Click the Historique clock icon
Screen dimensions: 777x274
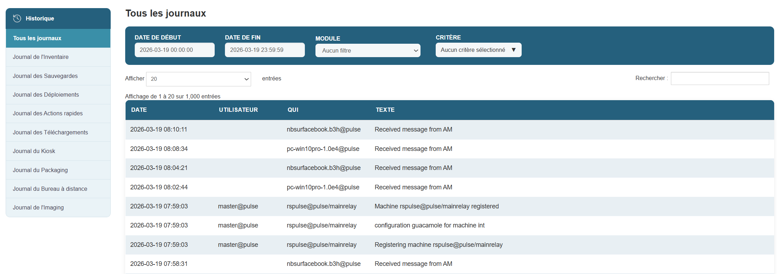[x=17, y=18]
